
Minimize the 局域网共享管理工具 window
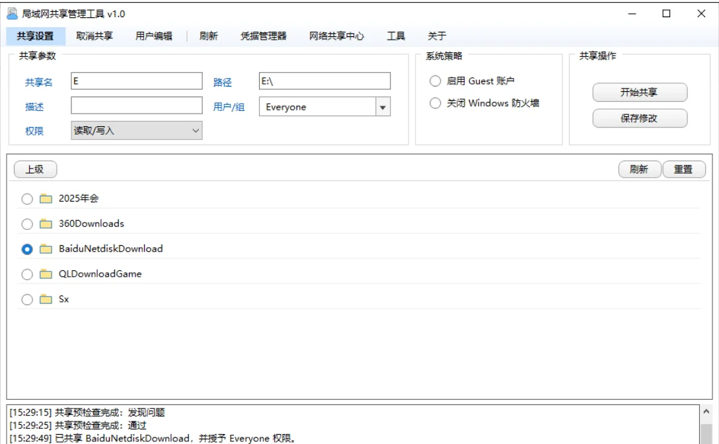(x=632, y=14)
